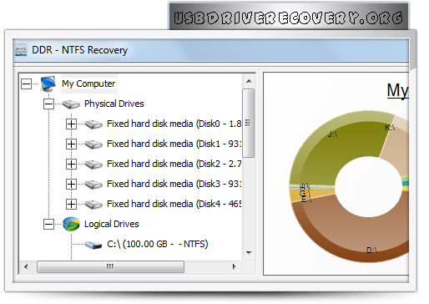The height and width of the screenshot is (304, 429).
Task: Select C:\ (100.00 GB NTFS) drive
Action: pyautogui.click(x=158, y=244)
